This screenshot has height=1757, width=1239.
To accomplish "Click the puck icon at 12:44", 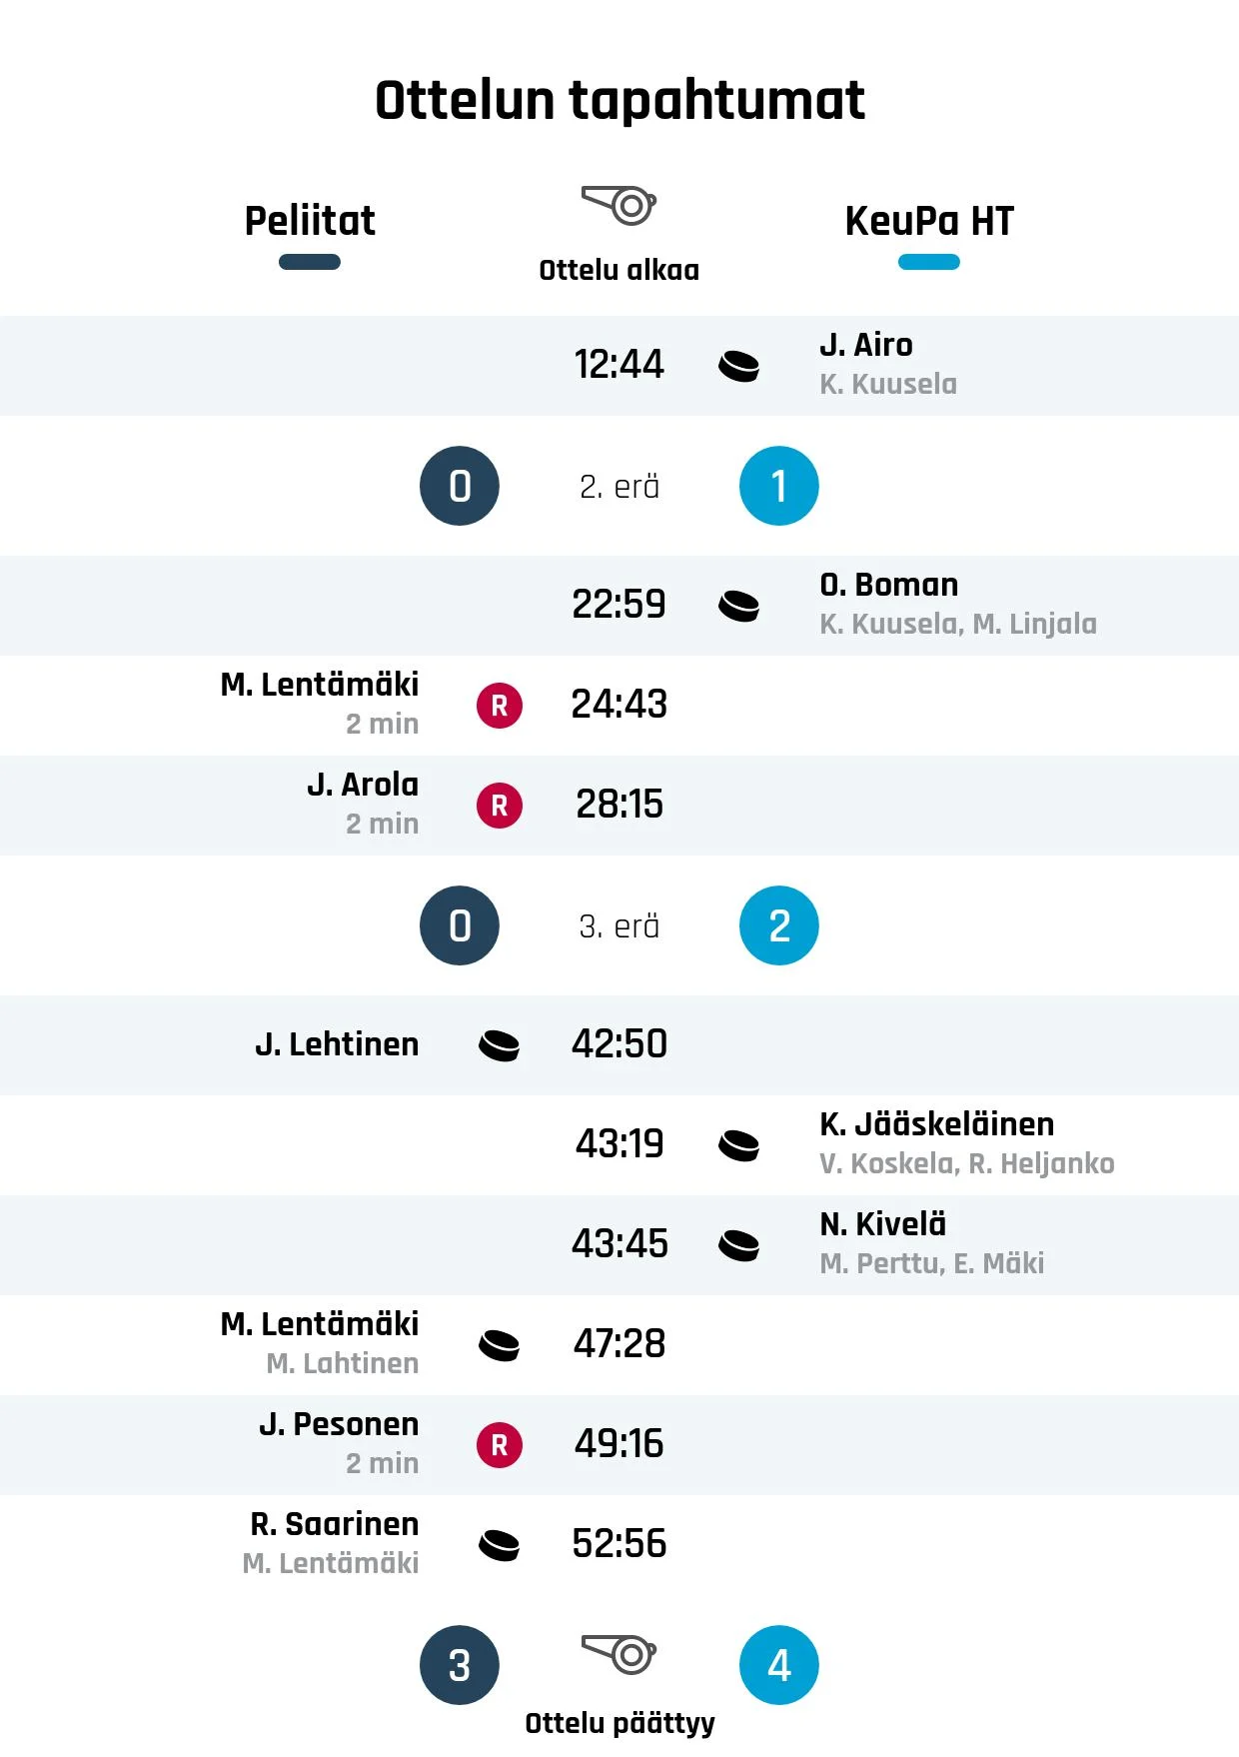I will coord(739,366).
